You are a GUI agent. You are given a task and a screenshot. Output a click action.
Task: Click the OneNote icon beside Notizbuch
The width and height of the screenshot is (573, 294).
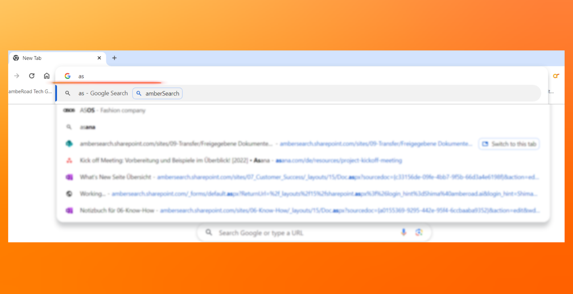[x=69, y=210]
